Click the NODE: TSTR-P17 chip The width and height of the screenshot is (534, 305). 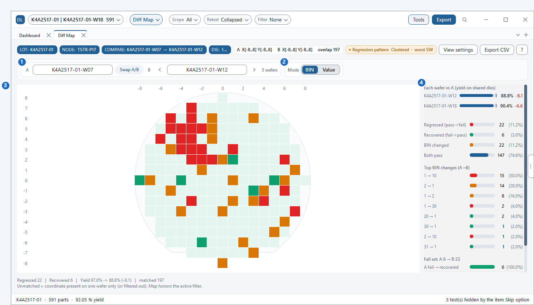(80, 50)
